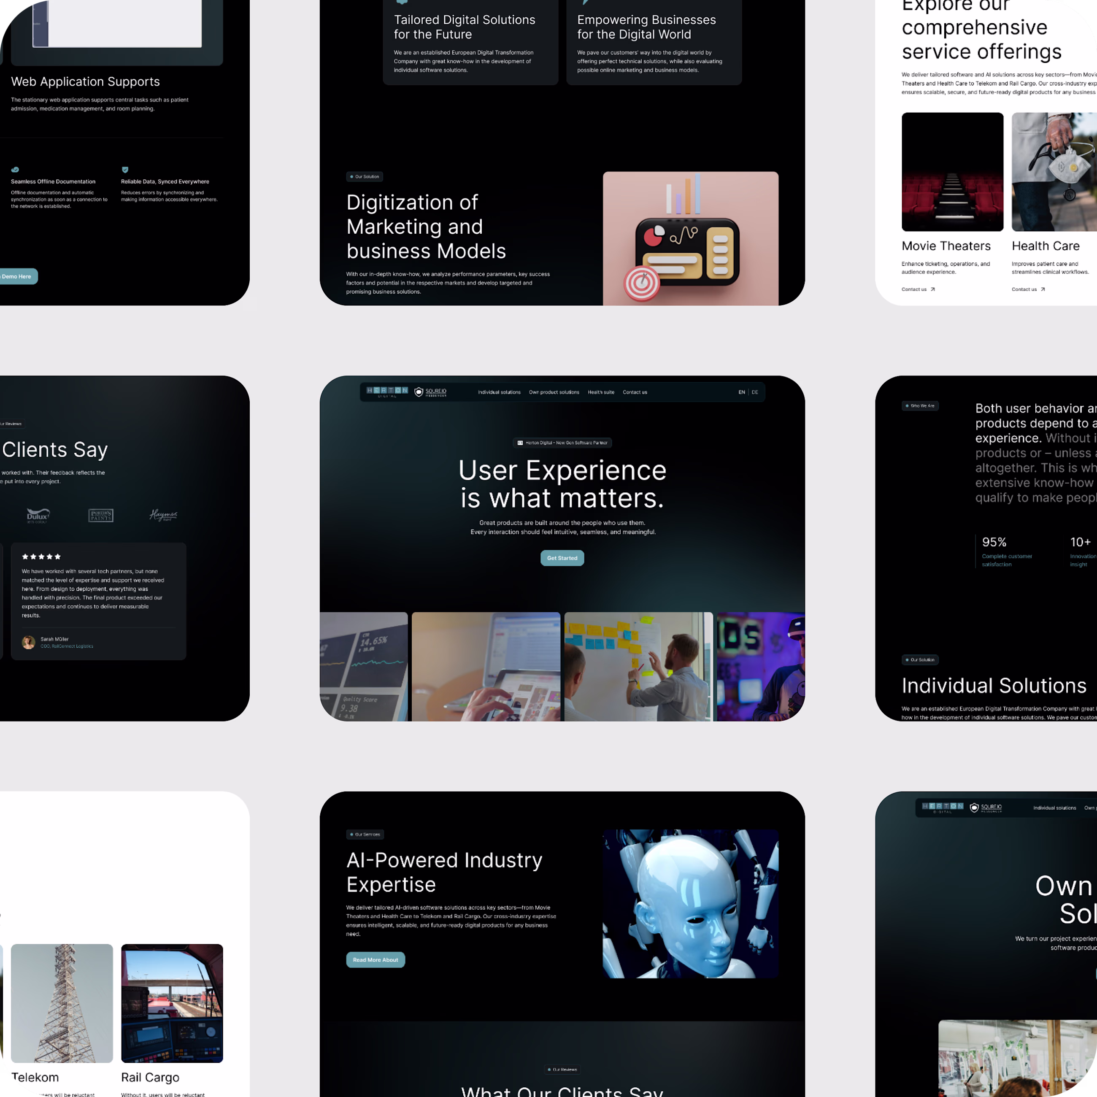This screenshot has height=1097, width=1097.
Task: Click the Rail Cargo train cockpit image
Action: 172,1003
